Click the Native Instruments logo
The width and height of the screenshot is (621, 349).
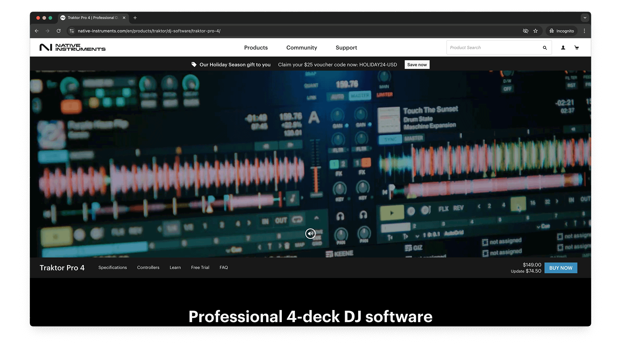pyautogui.click(x=72, y=48)
